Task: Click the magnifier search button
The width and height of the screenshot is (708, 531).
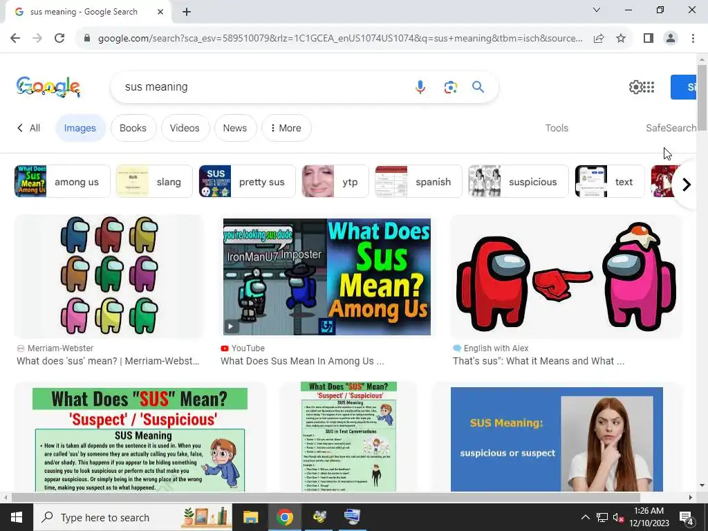Action: tap(478, 86)
